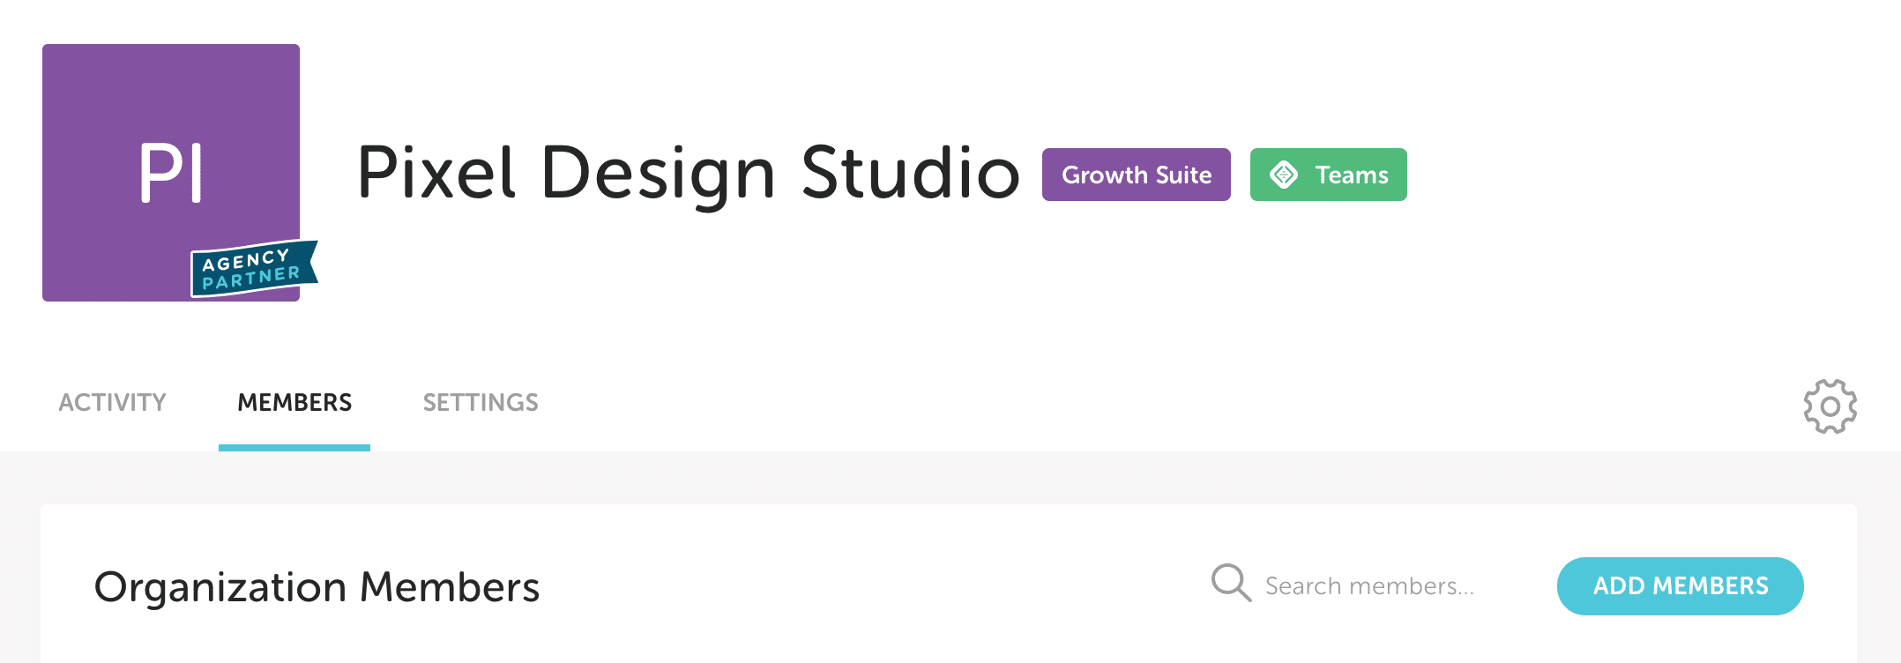Click the word Studio in title
The image size is (1901, 663).
[x=910, y=173]
